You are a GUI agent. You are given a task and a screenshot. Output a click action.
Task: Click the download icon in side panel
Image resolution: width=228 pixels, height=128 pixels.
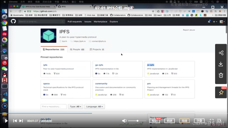click(221, 64)
